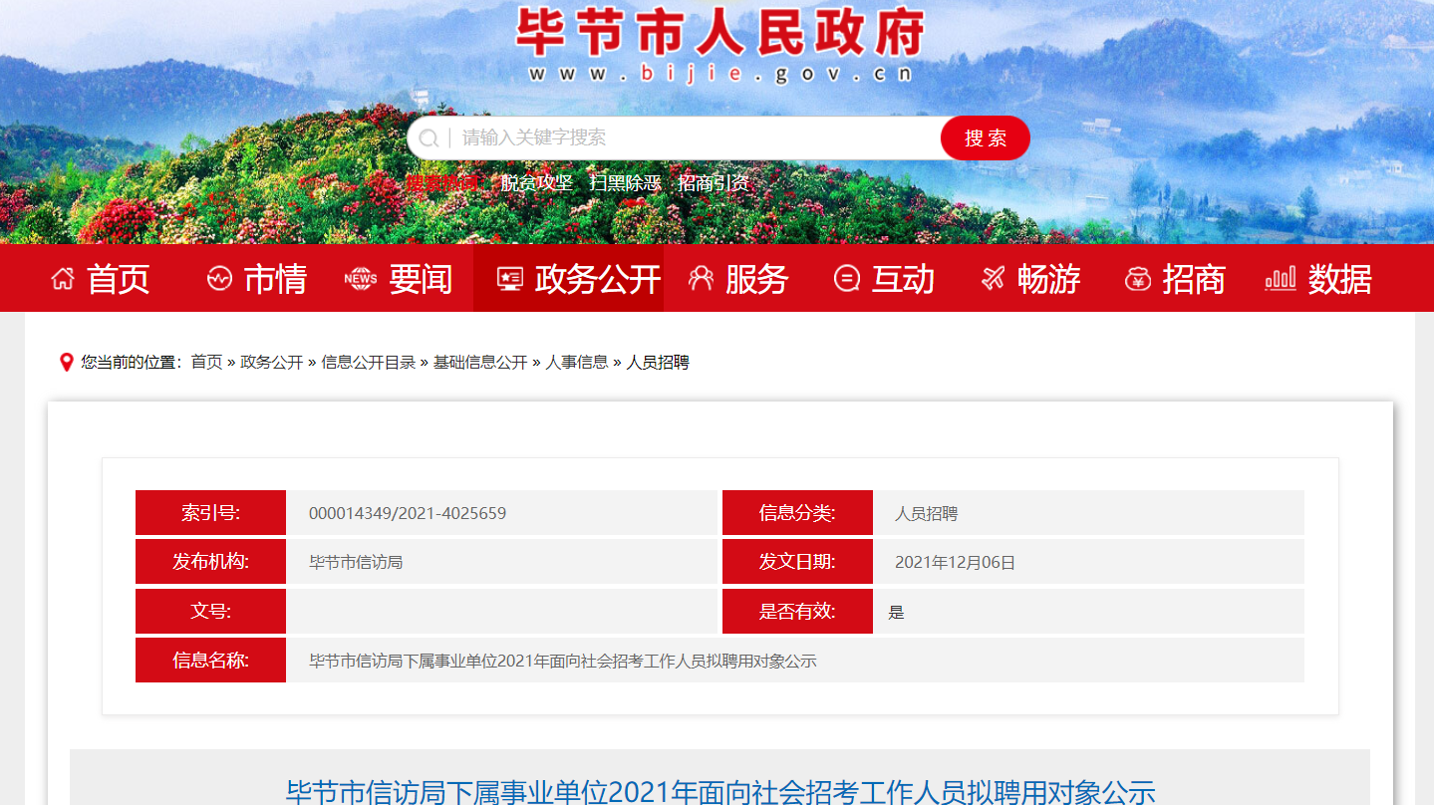
Task: Click the 毕节市人民政府 site title logo
Action: pyautogui.click(x=719, y=34)
